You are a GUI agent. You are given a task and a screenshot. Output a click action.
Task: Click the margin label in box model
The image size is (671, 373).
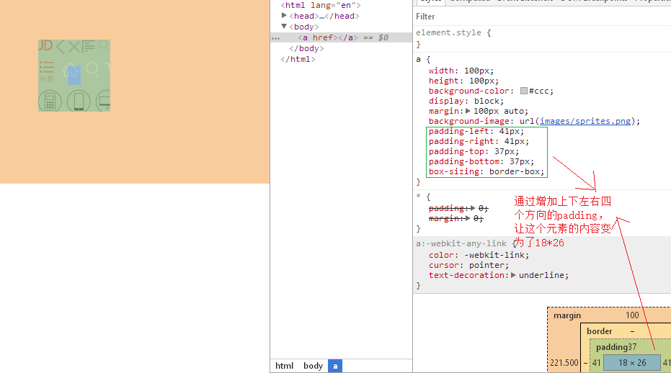point(567,315)
